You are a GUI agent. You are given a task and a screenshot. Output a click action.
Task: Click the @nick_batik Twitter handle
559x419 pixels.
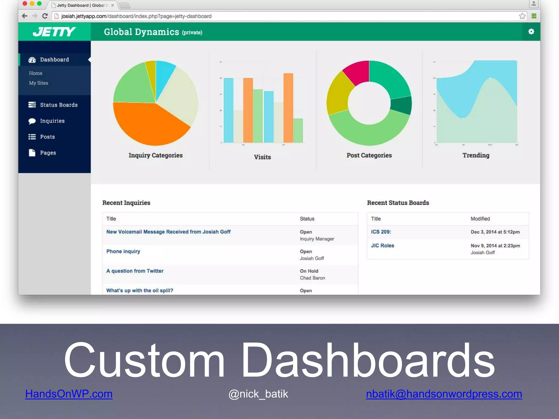tap(258, 394)
